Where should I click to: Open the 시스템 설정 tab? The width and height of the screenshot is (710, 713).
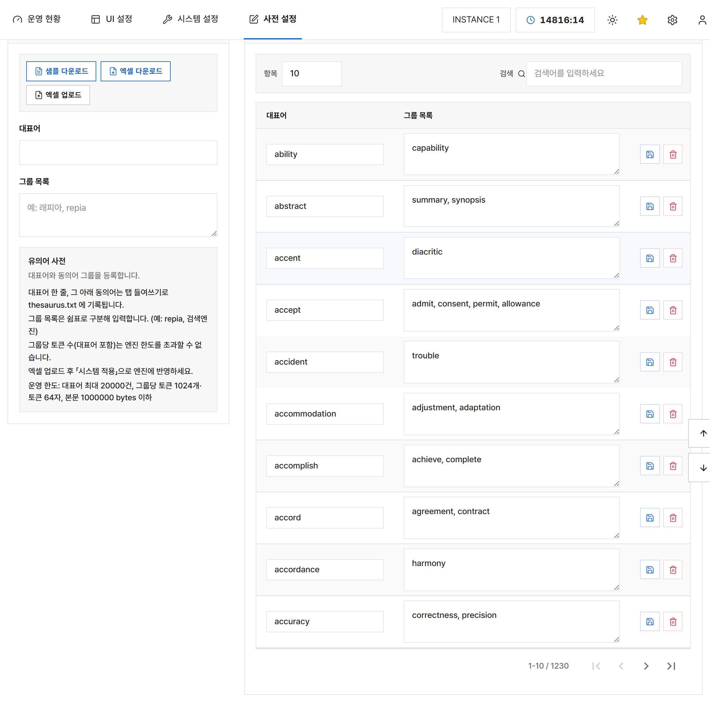191,19
